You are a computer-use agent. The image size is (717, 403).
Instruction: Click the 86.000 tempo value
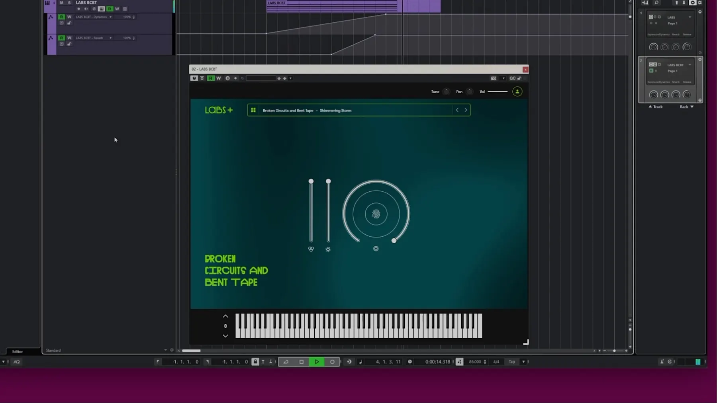[x=475, y=362]
